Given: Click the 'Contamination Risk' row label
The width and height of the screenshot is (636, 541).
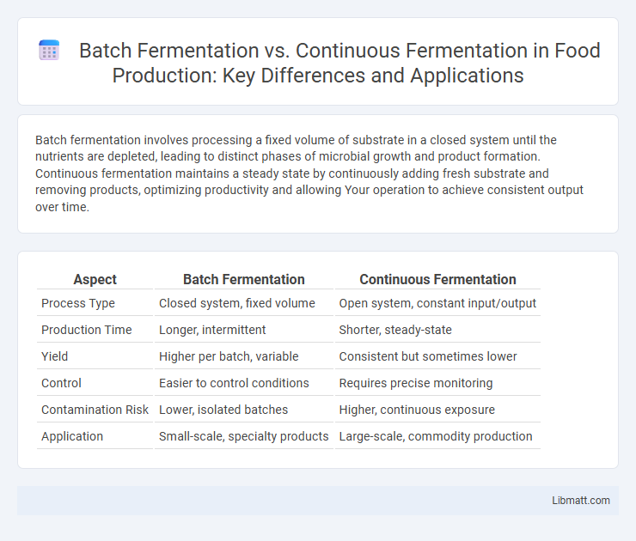Looking at the screenshot, I should pyautogui.click(x=95, y=410).
